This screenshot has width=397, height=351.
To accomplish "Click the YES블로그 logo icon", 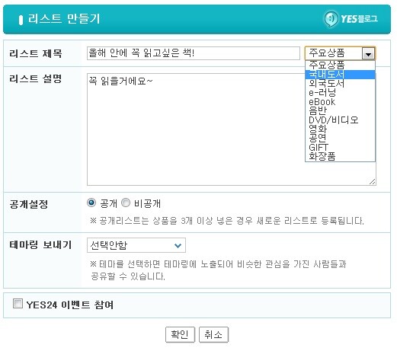I will [331, 19].
